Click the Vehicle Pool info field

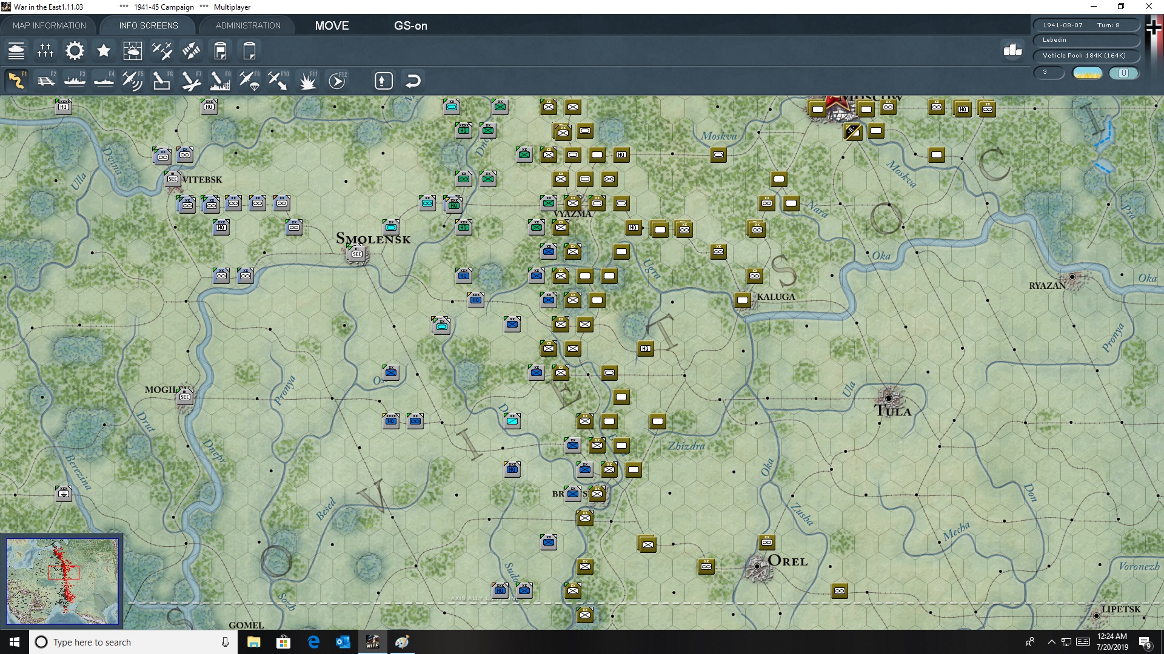(x=1085, y=56)
